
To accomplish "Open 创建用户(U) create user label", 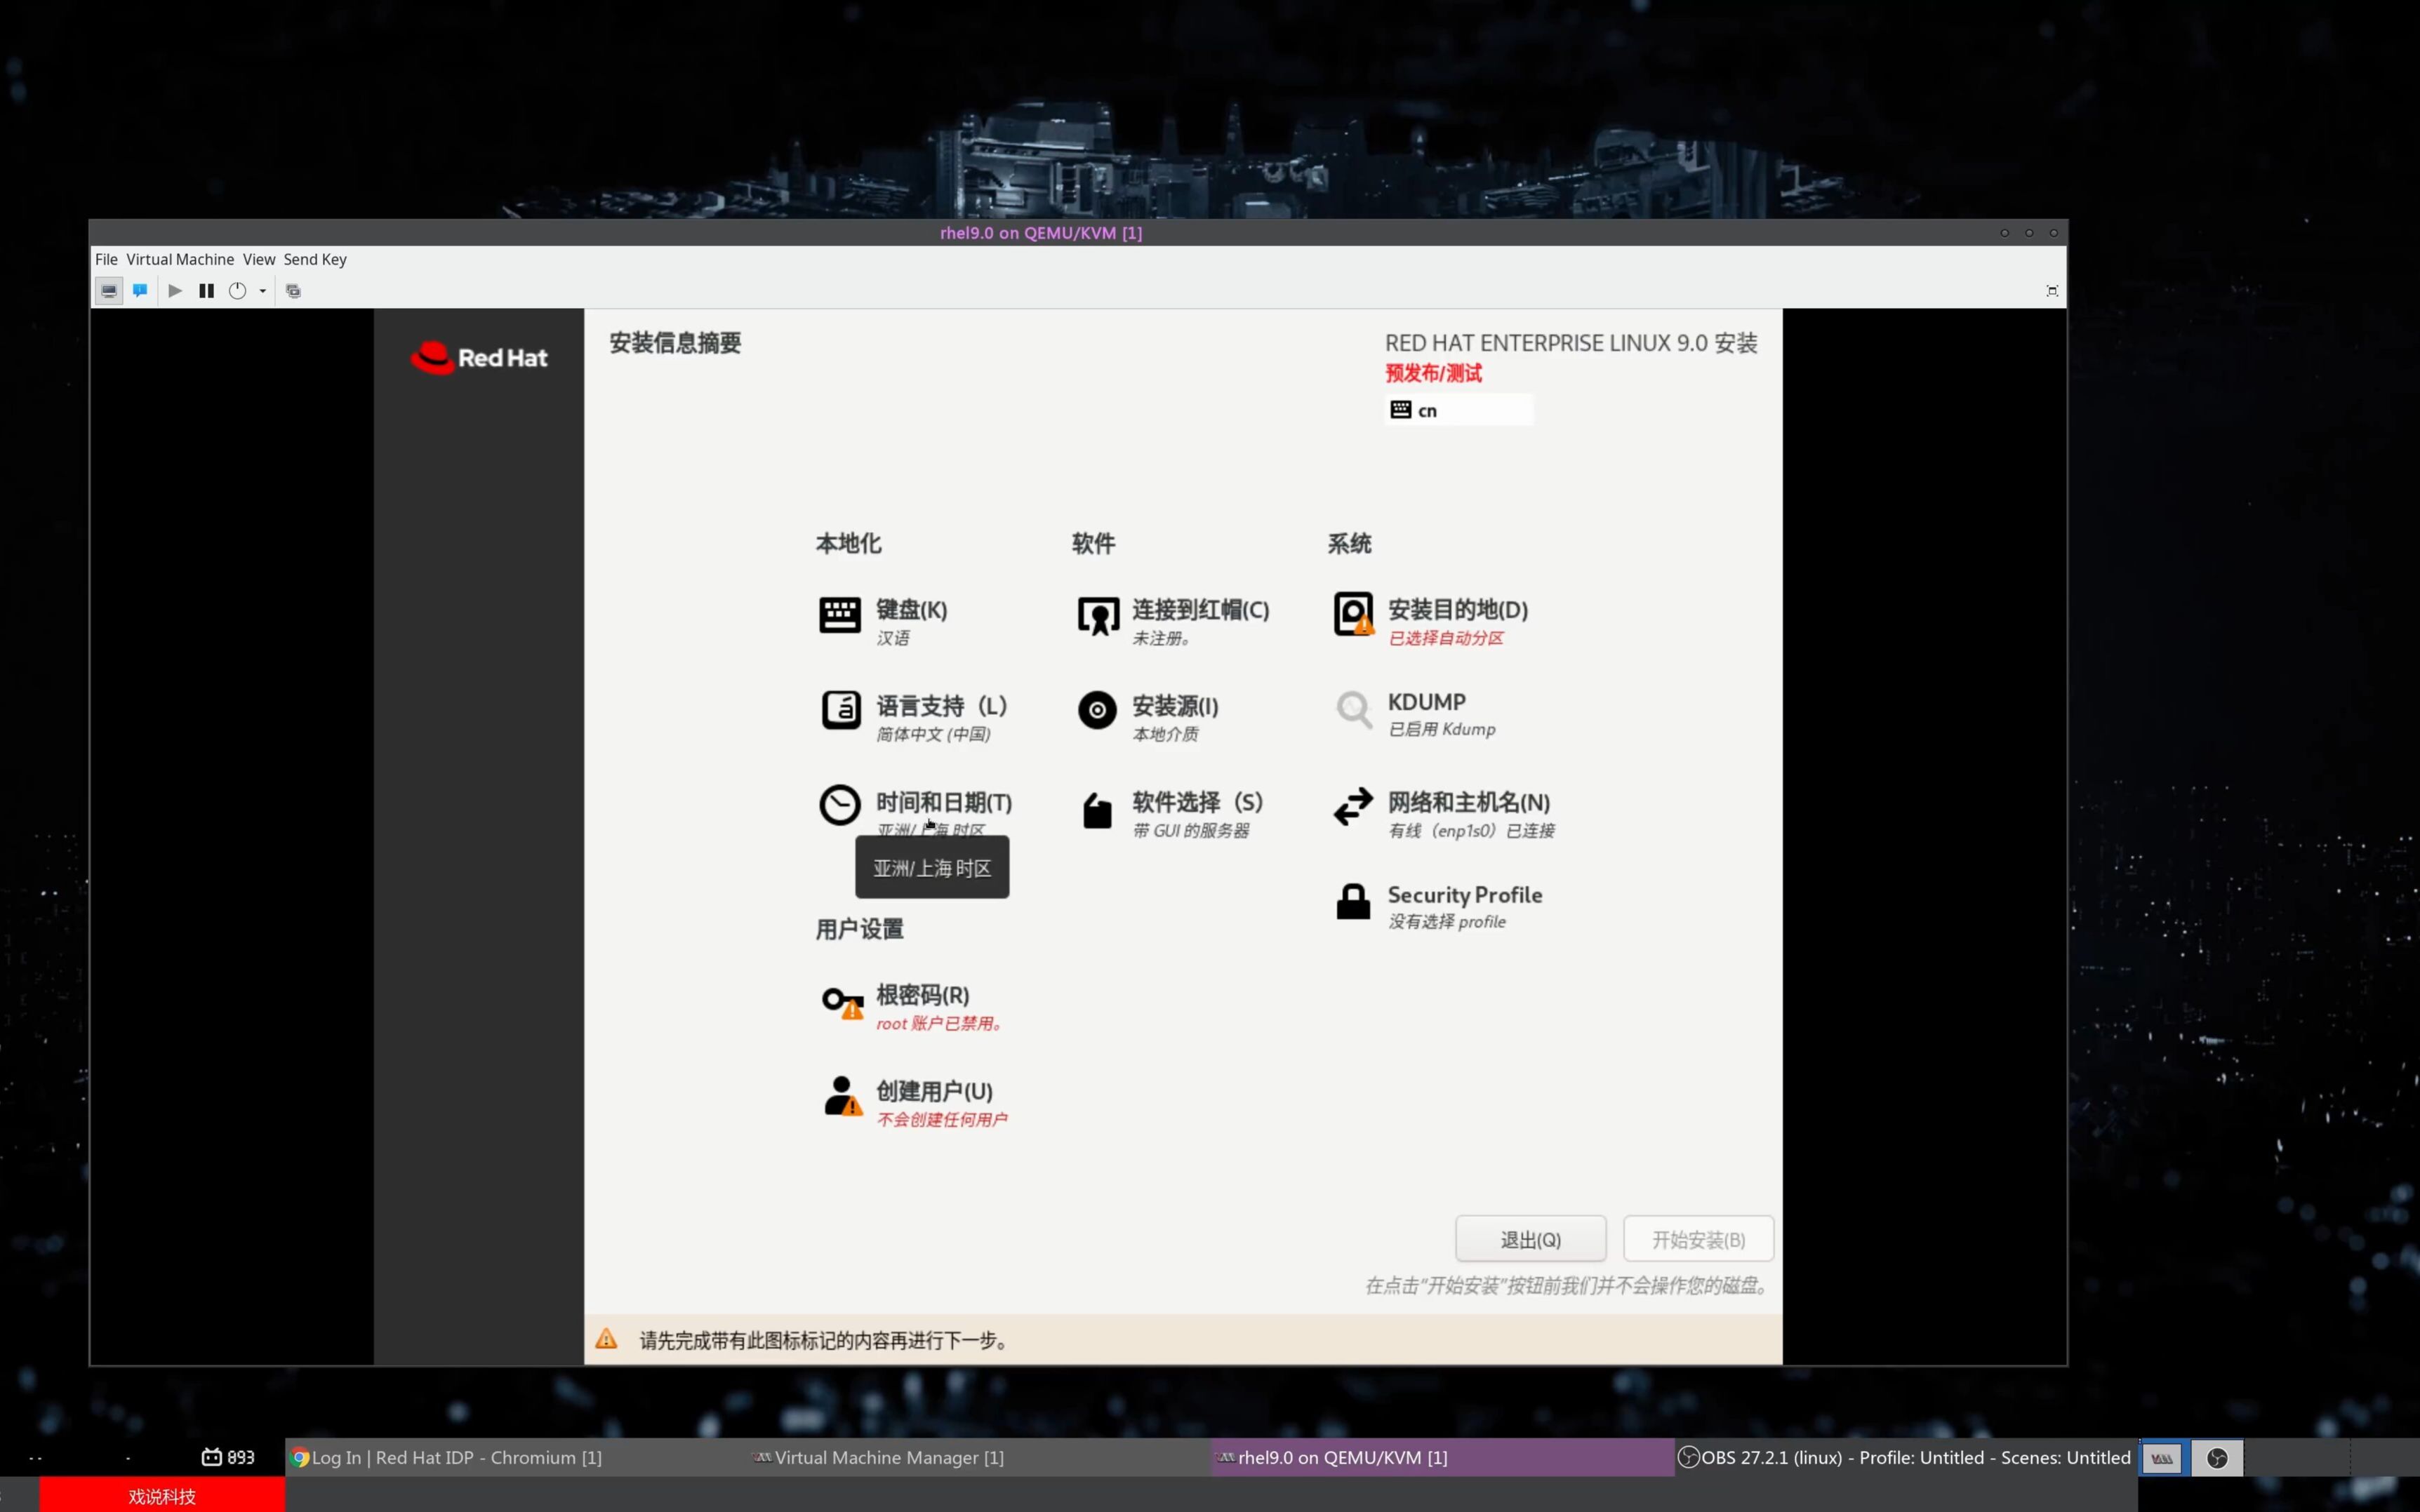I will [x=934, y=1091].
